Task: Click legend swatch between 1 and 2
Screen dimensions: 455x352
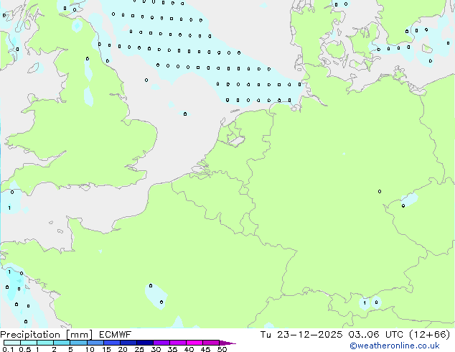Action: point(45,343)
